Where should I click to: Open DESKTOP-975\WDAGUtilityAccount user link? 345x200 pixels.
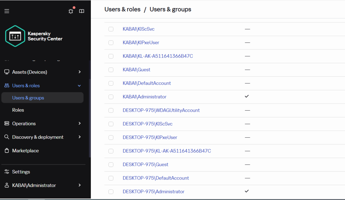(x=161, y=110)
